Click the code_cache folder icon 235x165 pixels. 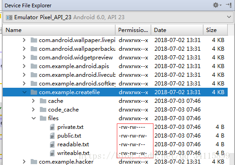(43, 110)
